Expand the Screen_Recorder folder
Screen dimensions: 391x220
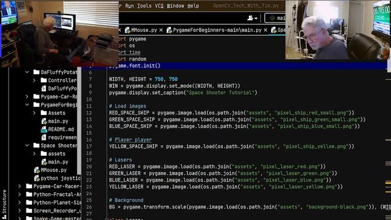pos(20,211)
